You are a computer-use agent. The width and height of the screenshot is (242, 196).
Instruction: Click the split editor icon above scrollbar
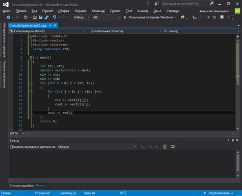[x=238, y=36]
